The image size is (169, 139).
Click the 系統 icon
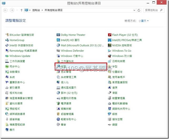[7, 77]
